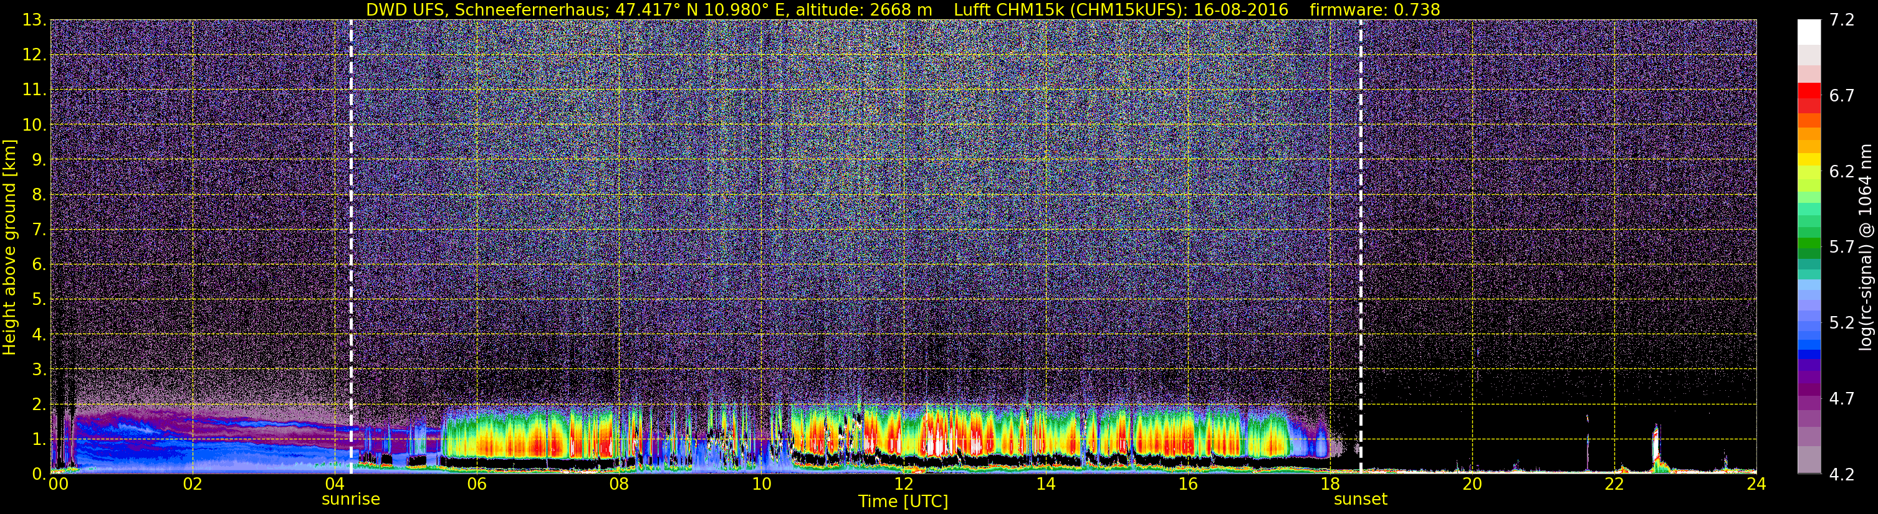Click the colorbar value '4.7'
This screenshot has height=514, width=1878.
tap(1842, 398)
